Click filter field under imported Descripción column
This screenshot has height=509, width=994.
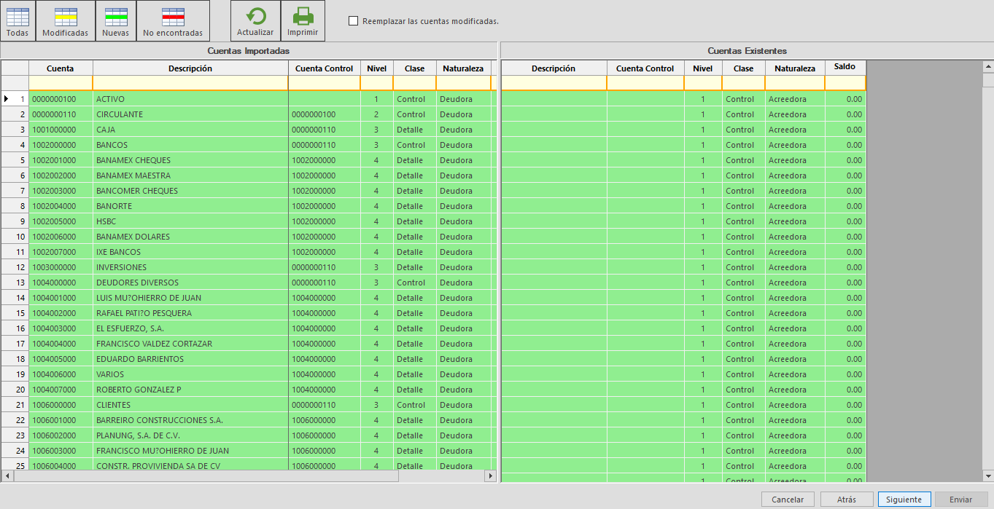pyautogui.click(x=190, y=84)
